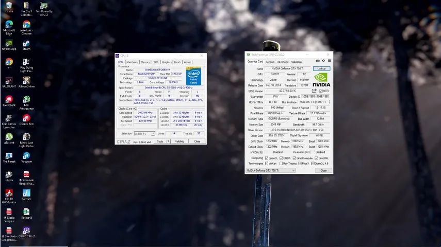This screenshot has height=247, width=441.
Task: Open the TechPowerUp GPU-Z desktop shortcut
Action: pos(44,9)
